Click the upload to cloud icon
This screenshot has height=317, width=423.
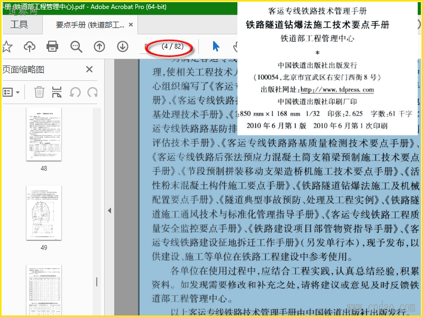click(30, 46)
